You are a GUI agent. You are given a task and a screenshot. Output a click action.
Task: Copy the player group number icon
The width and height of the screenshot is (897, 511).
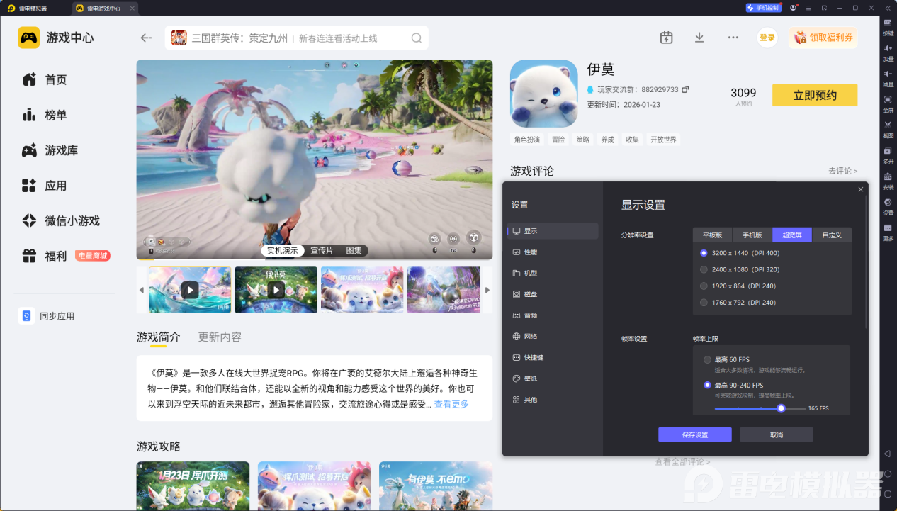pos(685,90)
